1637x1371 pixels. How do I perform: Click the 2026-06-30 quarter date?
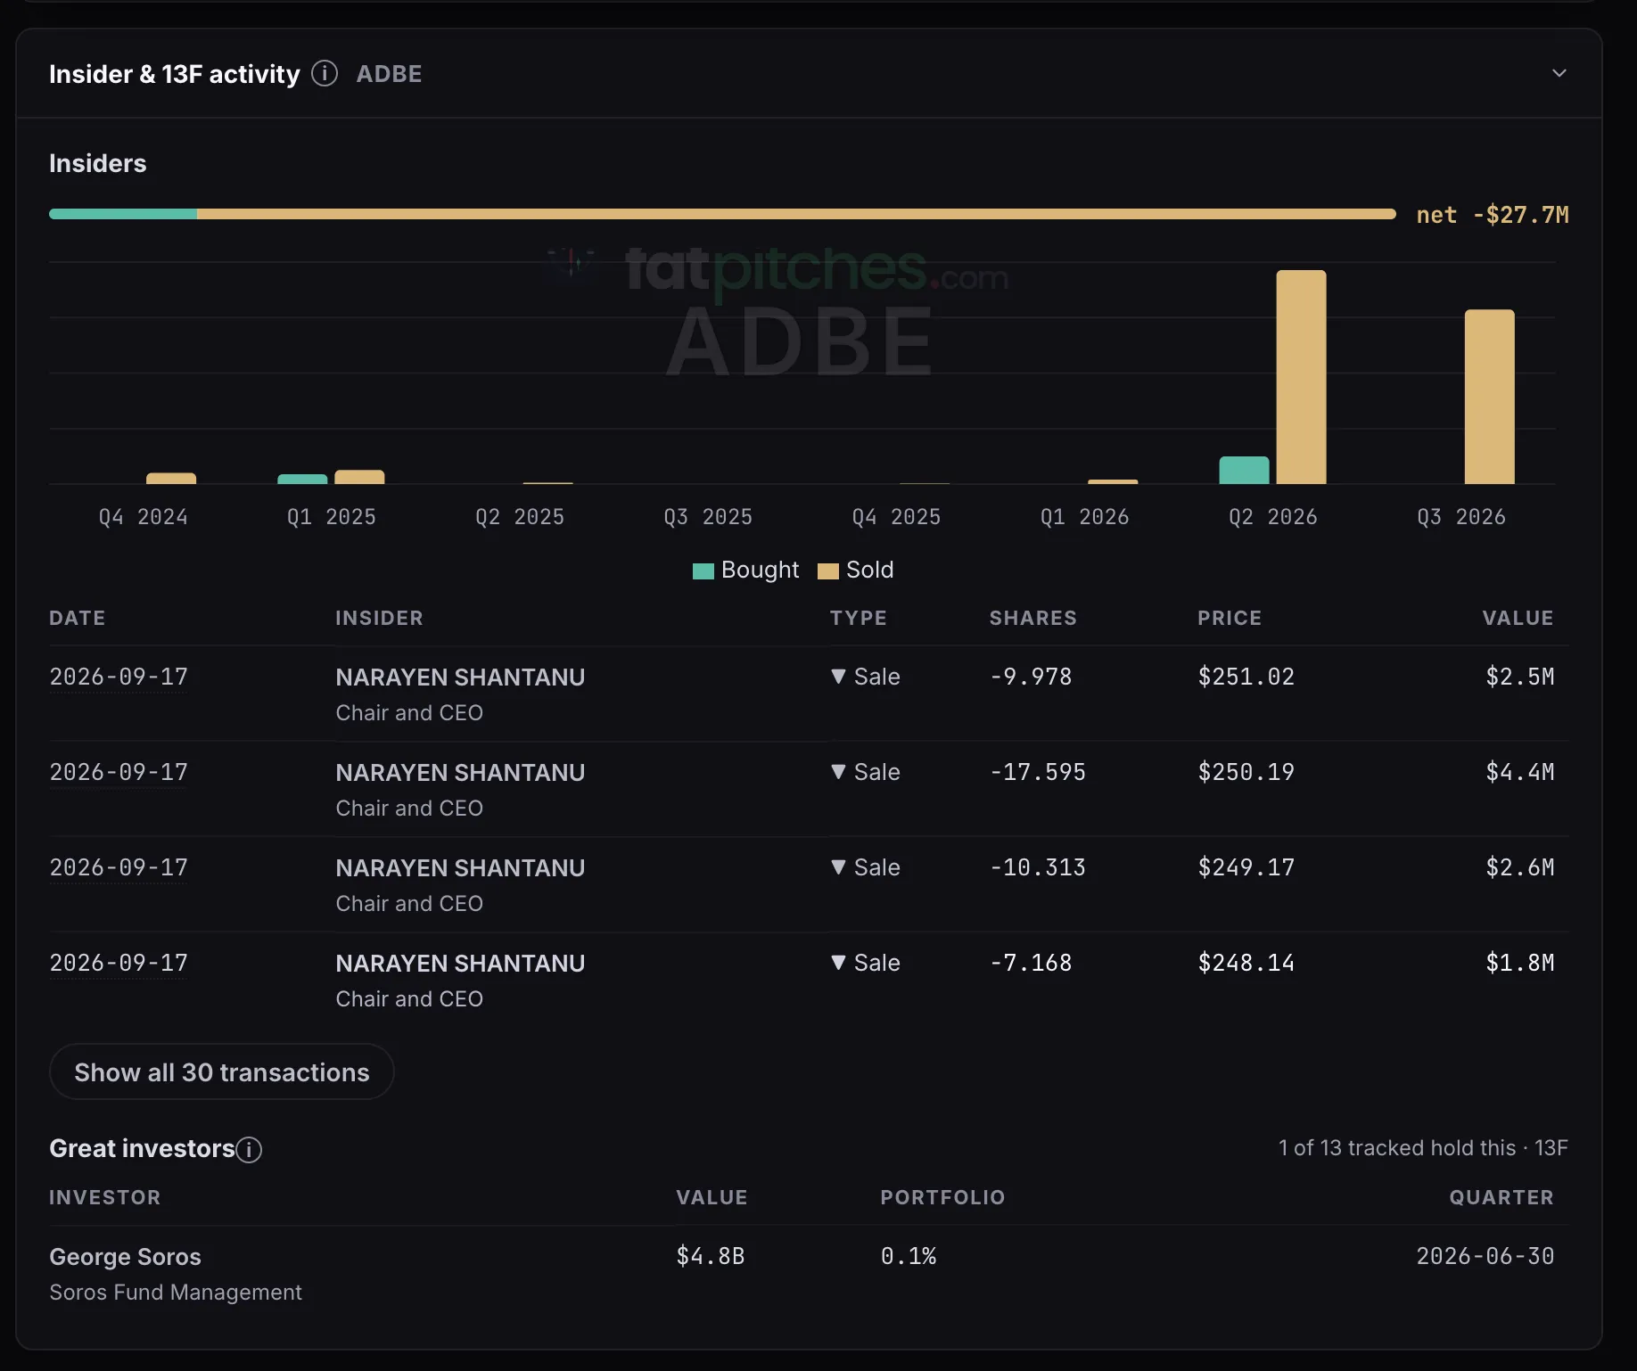pos(1485,1256)
